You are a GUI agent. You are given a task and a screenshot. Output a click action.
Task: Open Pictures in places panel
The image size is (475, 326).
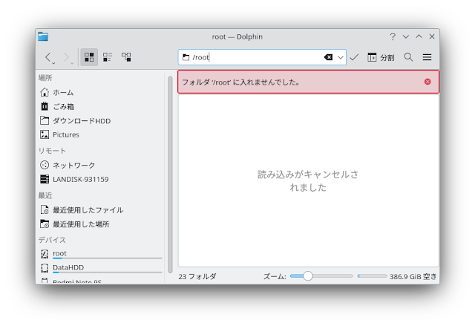click(102, 134)
